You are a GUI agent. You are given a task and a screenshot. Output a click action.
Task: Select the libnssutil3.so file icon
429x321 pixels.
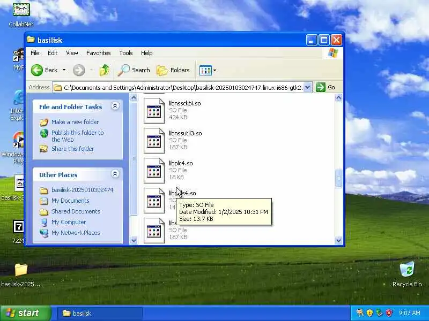154,141
